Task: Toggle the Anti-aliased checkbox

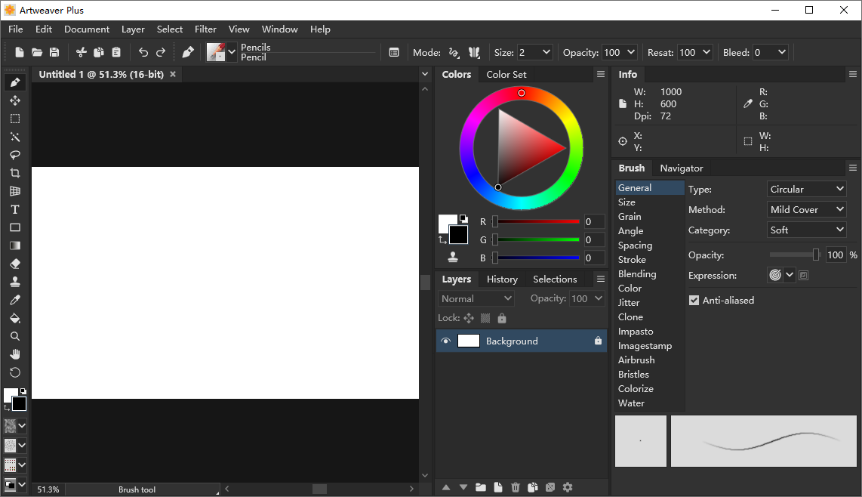Action: 694,300
